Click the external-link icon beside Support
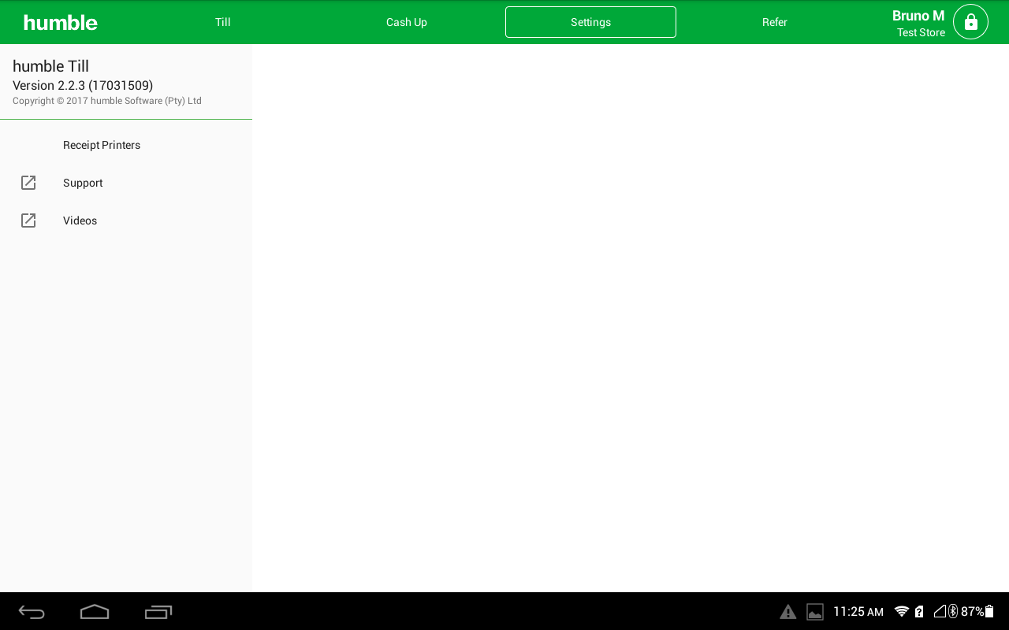 point(28,183)
